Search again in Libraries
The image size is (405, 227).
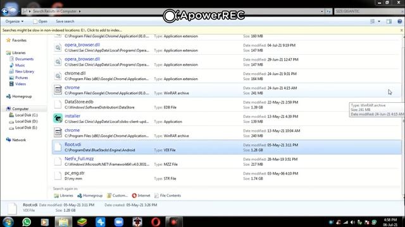pyautogui.click(x=63, y=195)
